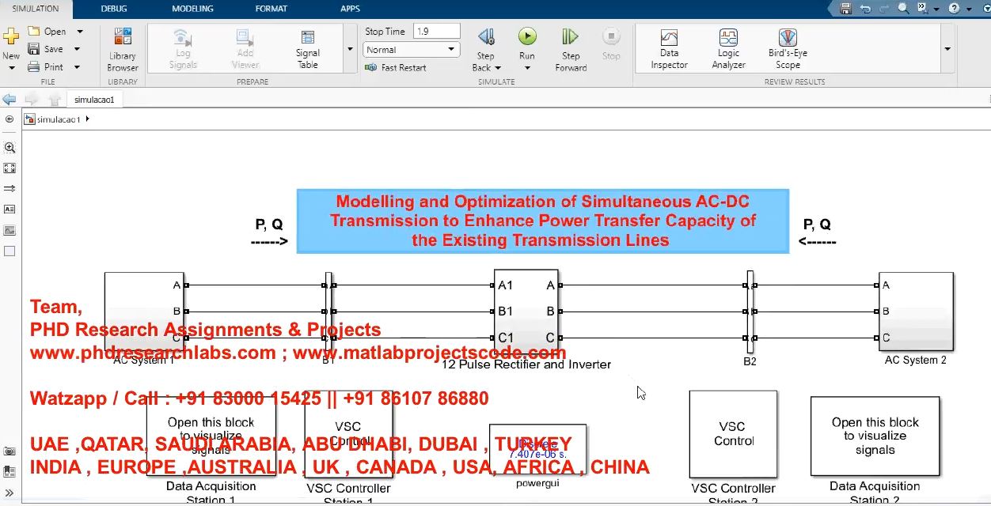The height and width of the screenshot is (506, 991).
Task: Click the Save button in File section
Action: click(x=45, y=49)
